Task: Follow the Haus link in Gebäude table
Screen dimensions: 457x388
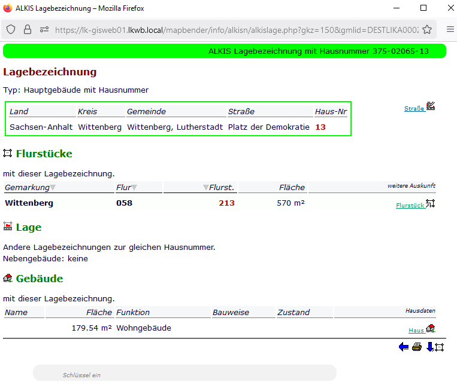Action: click(416, 331)
